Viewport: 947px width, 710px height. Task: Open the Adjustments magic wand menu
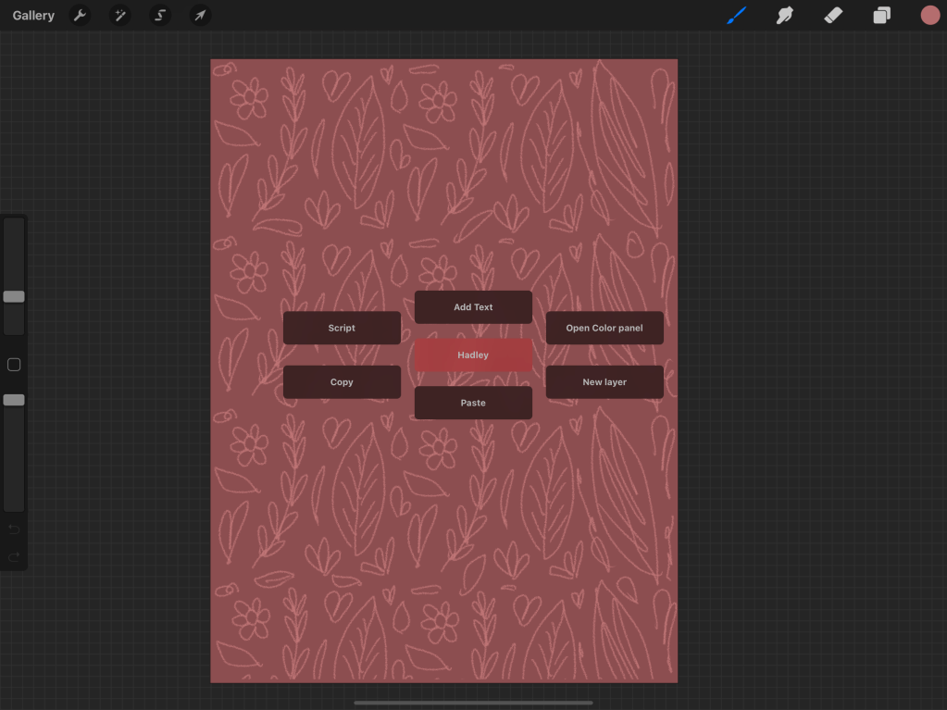(x=119, y=16)
